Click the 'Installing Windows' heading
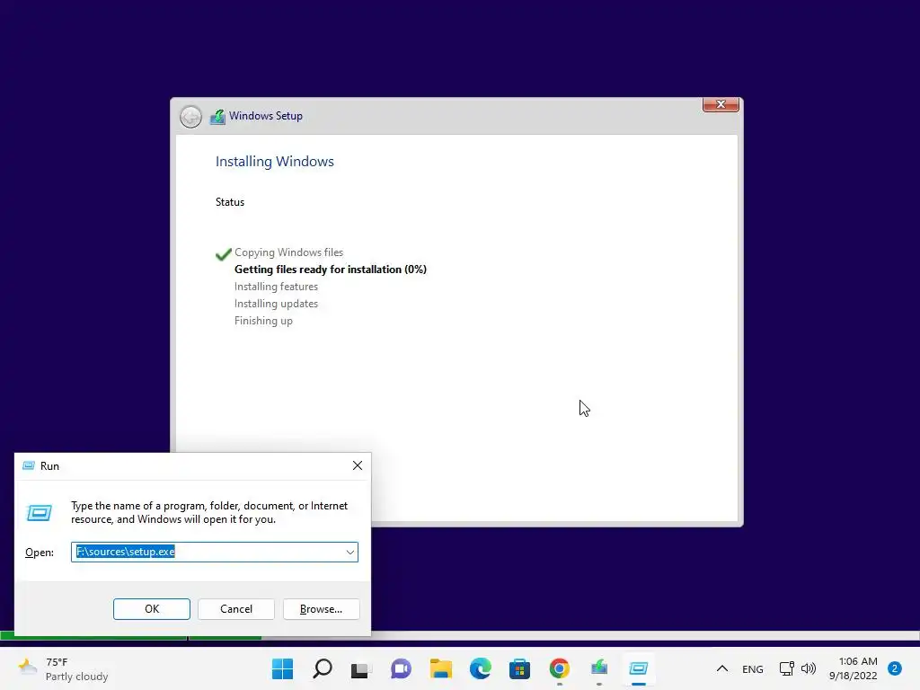 click(275, 162)
